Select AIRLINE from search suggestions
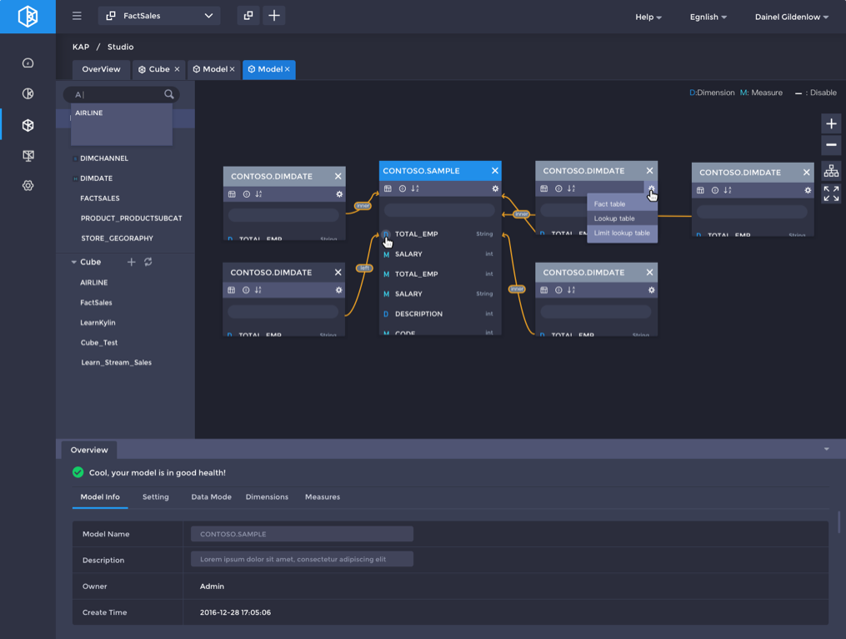This screenshot has height=639, width=846. coord(89,113)
